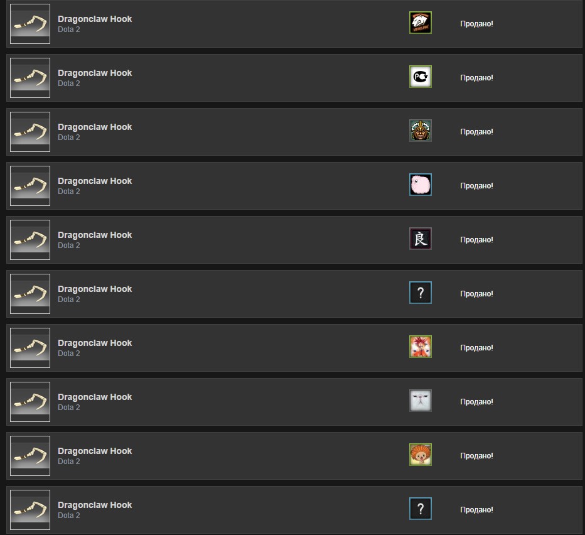Click the masked warrior buyer avatar
Viewport: 585px width, 535px height.
420,131
